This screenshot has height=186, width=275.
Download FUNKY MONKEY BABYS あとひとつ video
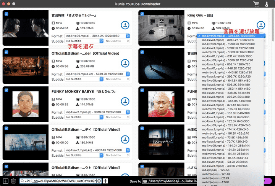tap(125, 101)
